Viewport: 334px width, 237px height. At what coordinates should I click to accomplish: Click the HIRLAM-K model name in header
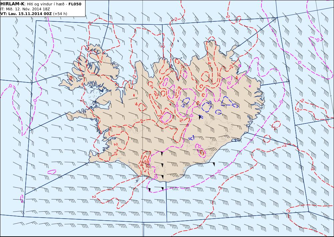(13, 4)
